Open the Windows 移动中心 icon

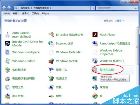pyautogui.click(x=95, y=61)
